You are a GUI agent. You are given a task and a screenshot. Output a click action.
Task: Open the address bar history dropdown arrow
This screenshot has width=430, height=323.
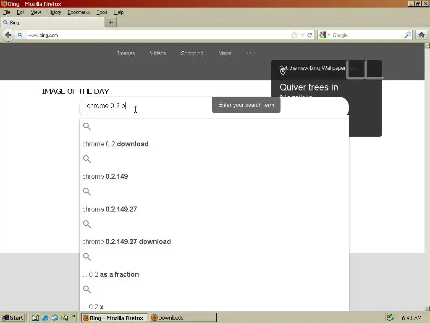[x=302, y=35]
